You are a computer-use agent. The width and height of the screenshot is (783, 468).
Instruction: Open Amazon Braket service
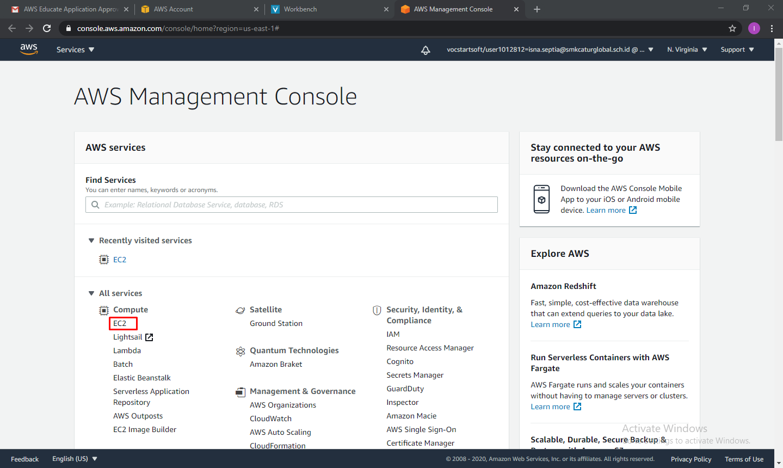point(276,364)
